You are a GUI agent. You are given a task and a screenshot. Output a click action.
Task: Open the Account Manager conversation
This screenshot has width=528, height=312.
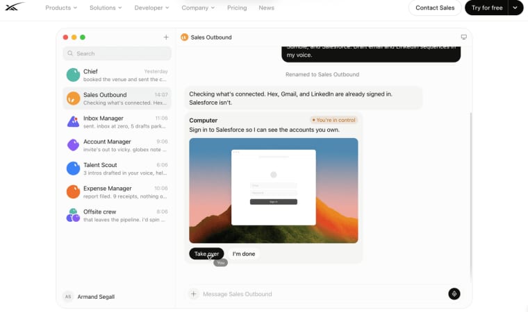click(x=117, y=145)
